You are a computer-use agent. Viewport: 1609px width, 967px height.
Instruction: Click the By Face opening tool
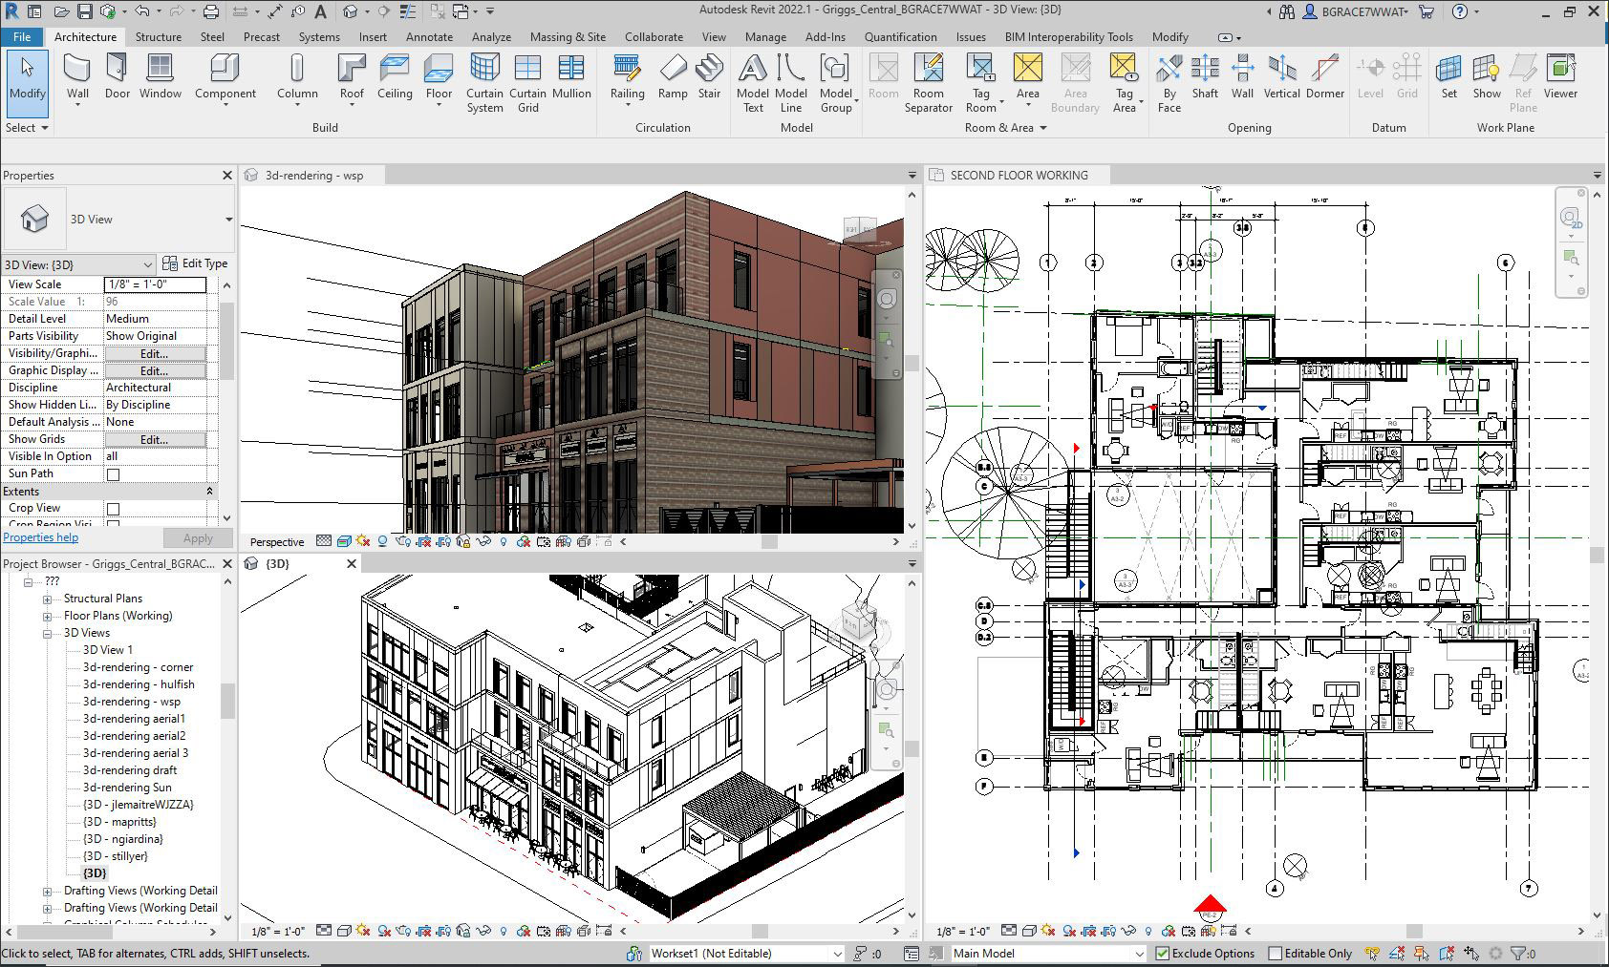(x=1169, y=83)
